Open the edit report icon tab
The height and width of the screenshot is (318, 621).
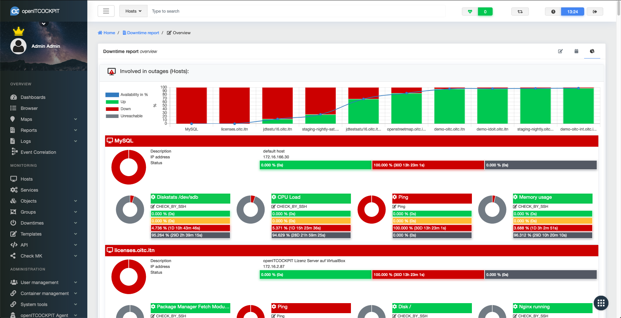[560, 51]
